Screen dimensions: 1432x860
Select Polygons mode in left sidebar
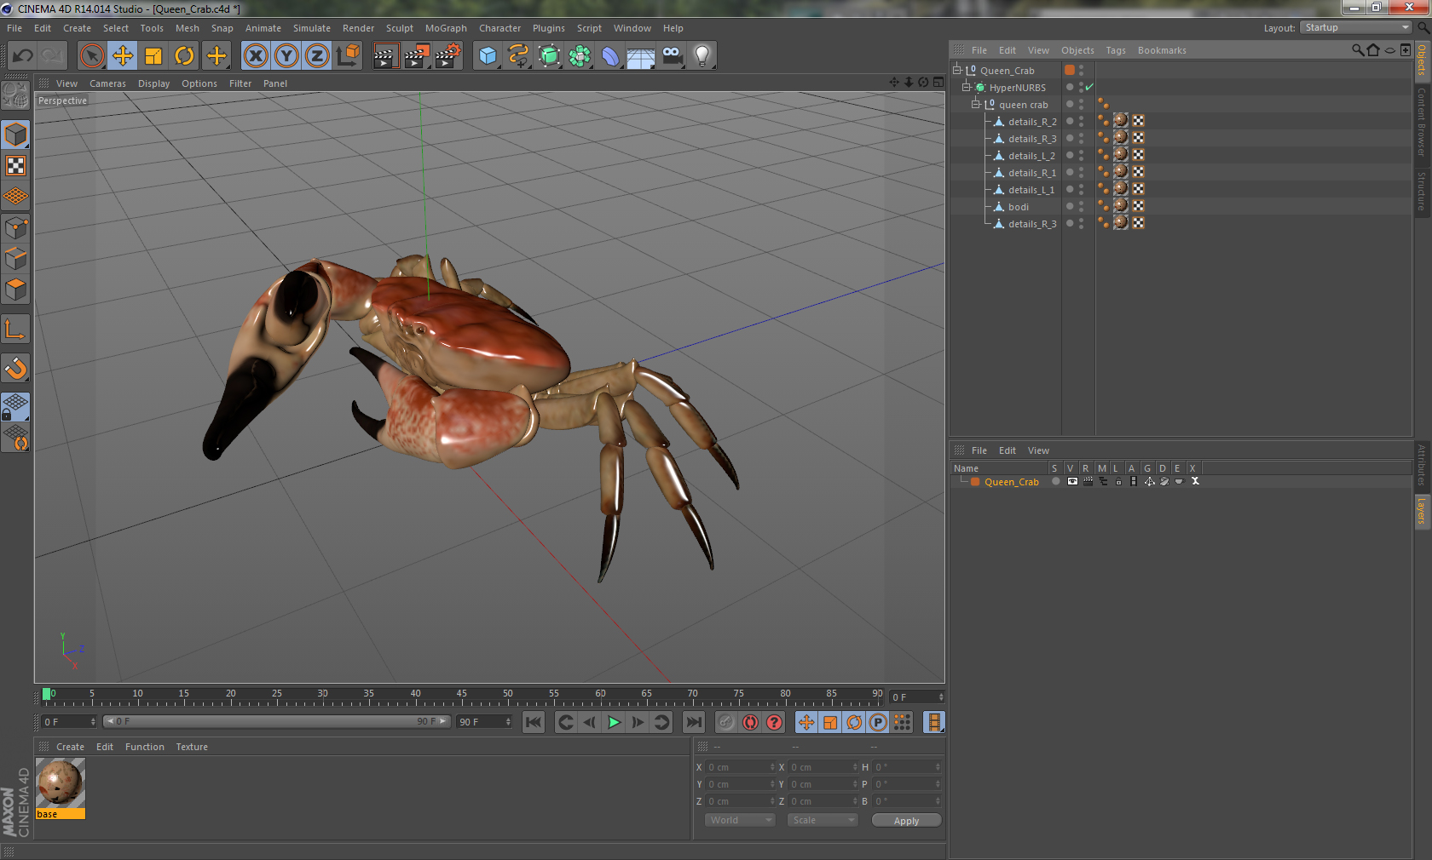(15, 290)
